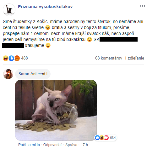Open the Sphynx cat coin GIF
Image resolution: width=147 pixels, height=149 pixels.
(x=56, y=110)
